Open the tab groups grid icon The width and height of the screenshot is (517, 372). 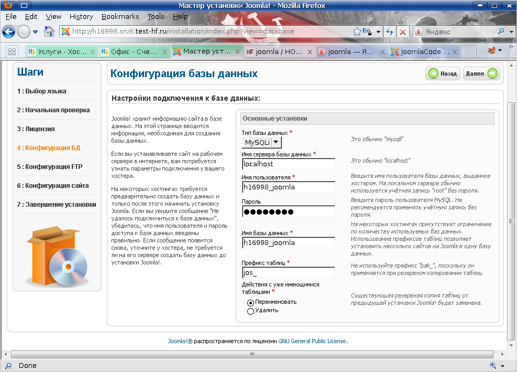[x=12, y=51]
